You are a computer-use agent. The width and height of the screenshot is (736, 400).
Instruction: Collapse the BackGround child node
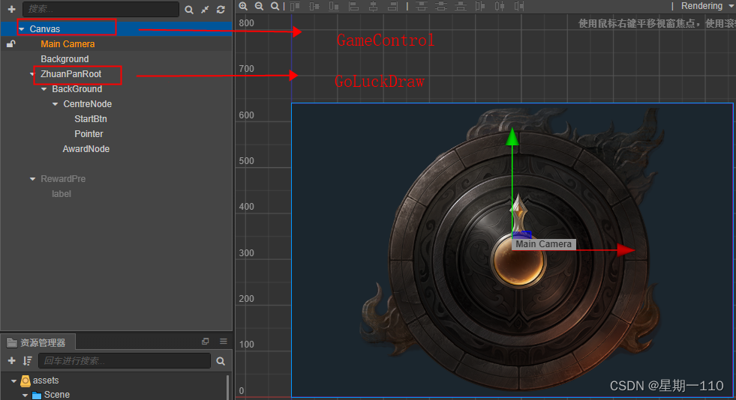[44, 89]
